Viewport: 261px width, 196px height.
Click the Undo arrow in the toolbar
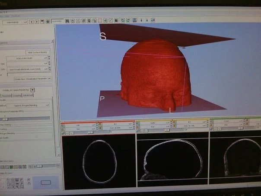tap(123, 20)
